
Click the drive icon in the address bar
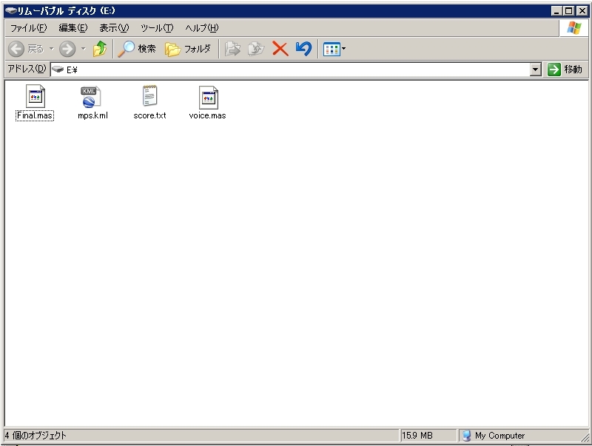click(58, 69)
